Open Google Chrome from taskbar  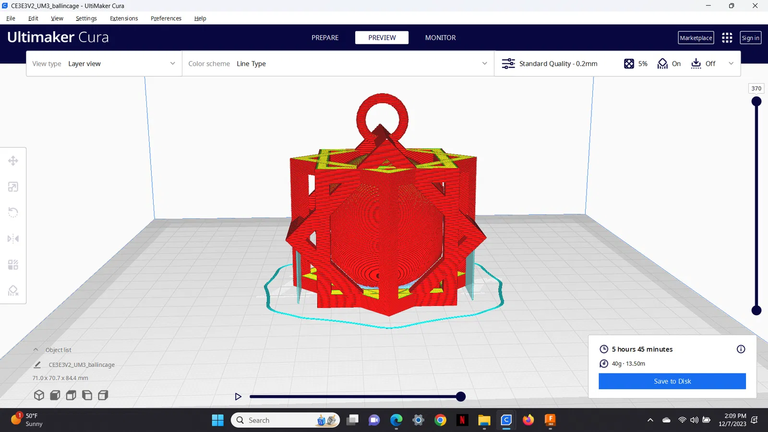(440, 420)
